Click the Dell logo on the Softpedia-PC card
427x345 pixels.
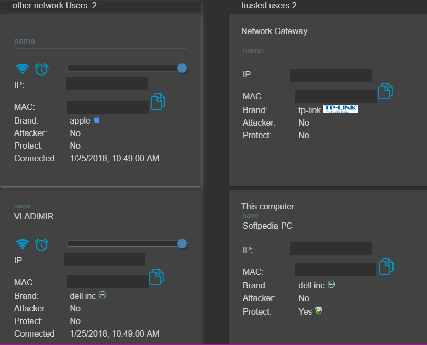330,284
